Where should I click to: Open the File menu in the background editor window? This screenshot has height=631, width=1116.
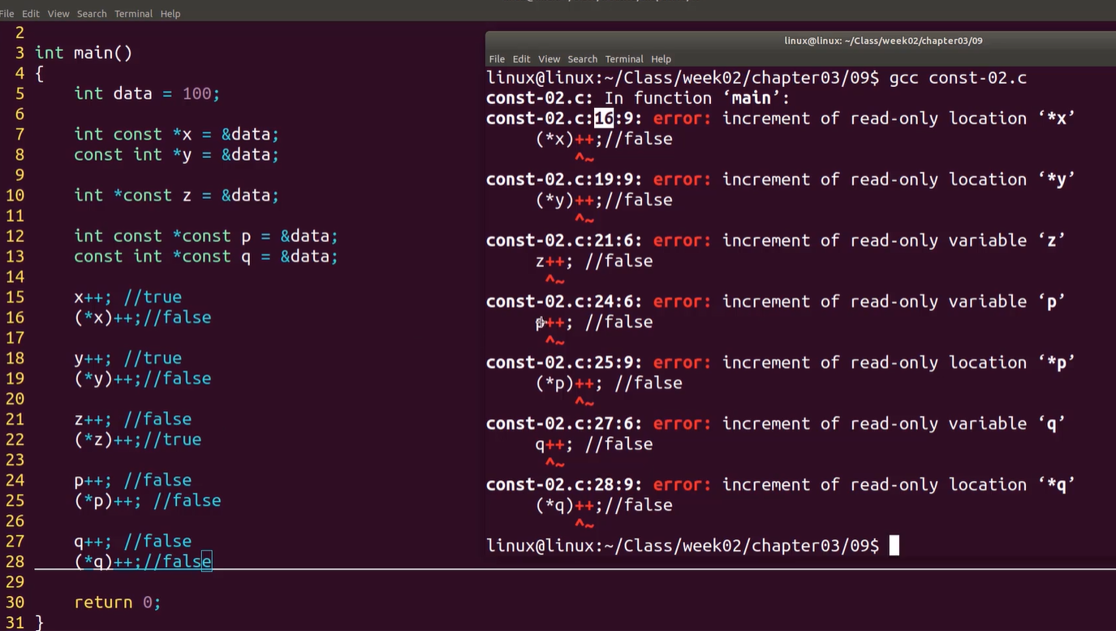pyautogui.click(x=6, y=14)
